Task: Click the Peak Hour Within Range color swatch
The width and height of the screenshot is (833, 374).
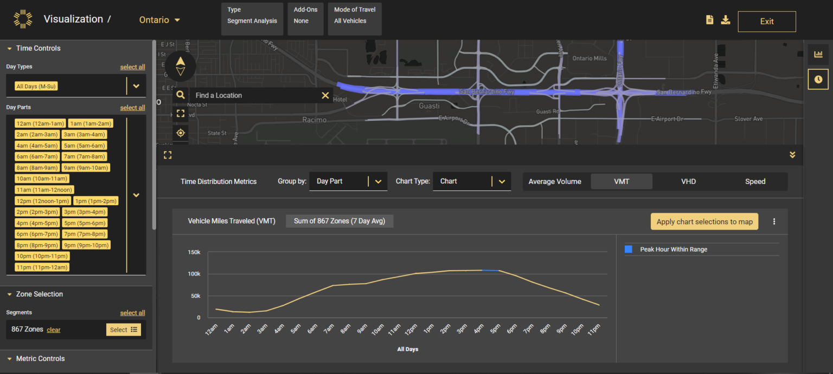Action: pyautogui.click(x=630, y=249)
